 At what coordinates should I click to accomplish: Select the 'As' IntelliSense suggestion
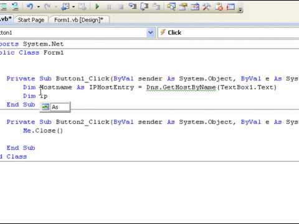pyautogui.click(x=55, y=107)
